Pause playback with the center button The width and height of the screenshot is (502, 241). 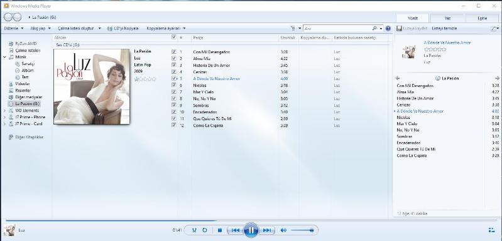pyautogui.click(x=251, y=230)
